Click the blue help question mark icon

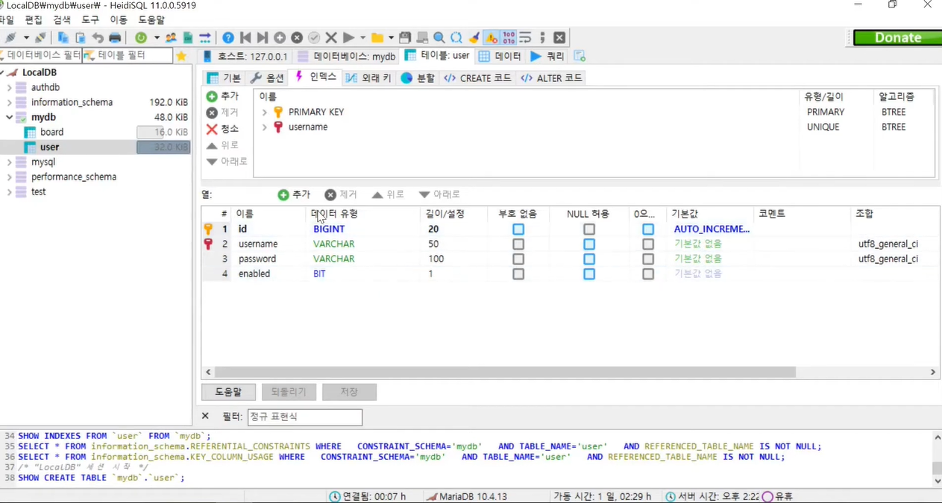pos(228,37)
